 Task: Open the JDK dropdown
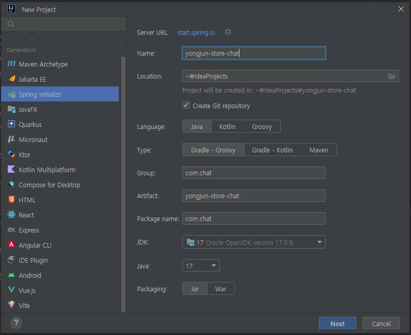tap(254, 242)
